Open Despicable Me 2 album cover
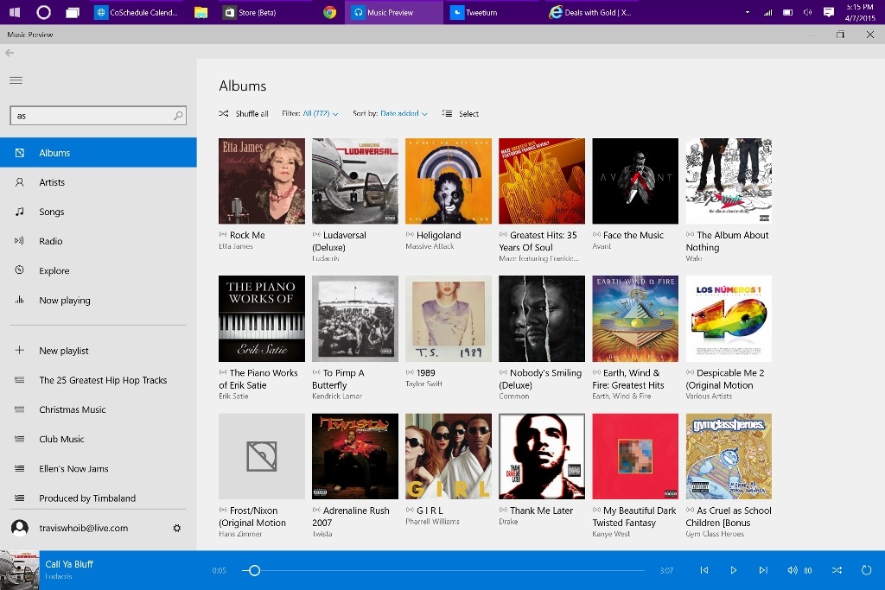Viewport: 885px width, 590px height. click(729, 319)
